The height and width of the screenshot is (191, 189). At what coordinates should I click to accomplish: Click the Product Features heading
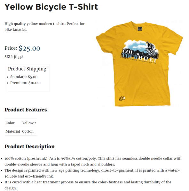click(x=26, y=110)
